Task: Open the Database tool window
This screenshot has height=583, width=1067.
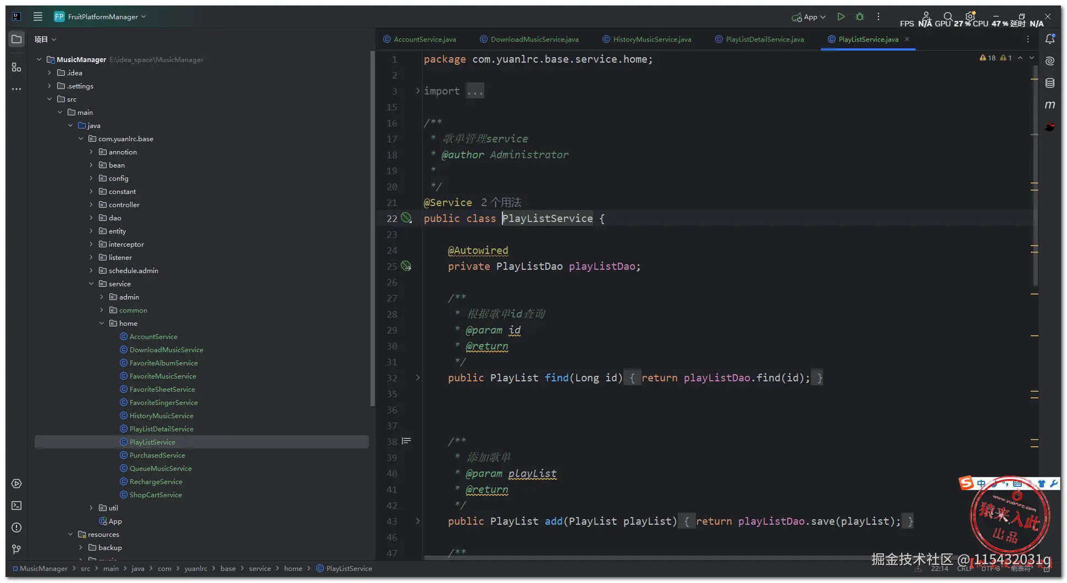Action: (1050, 83)
